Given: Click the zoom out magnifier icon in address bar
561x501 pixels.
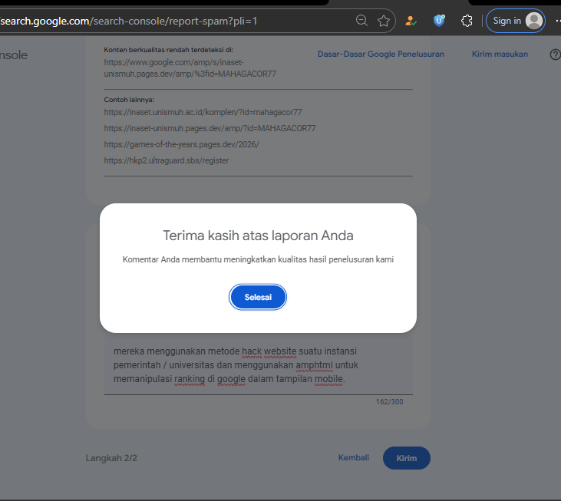Looking at the screenshot, I should click(361, 21).
